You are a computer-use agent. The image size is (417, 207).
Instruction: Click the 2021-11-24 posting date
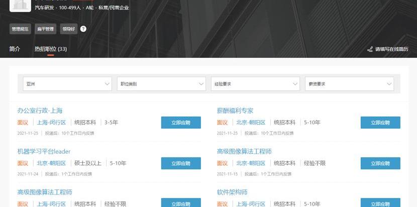pos(28,174)
